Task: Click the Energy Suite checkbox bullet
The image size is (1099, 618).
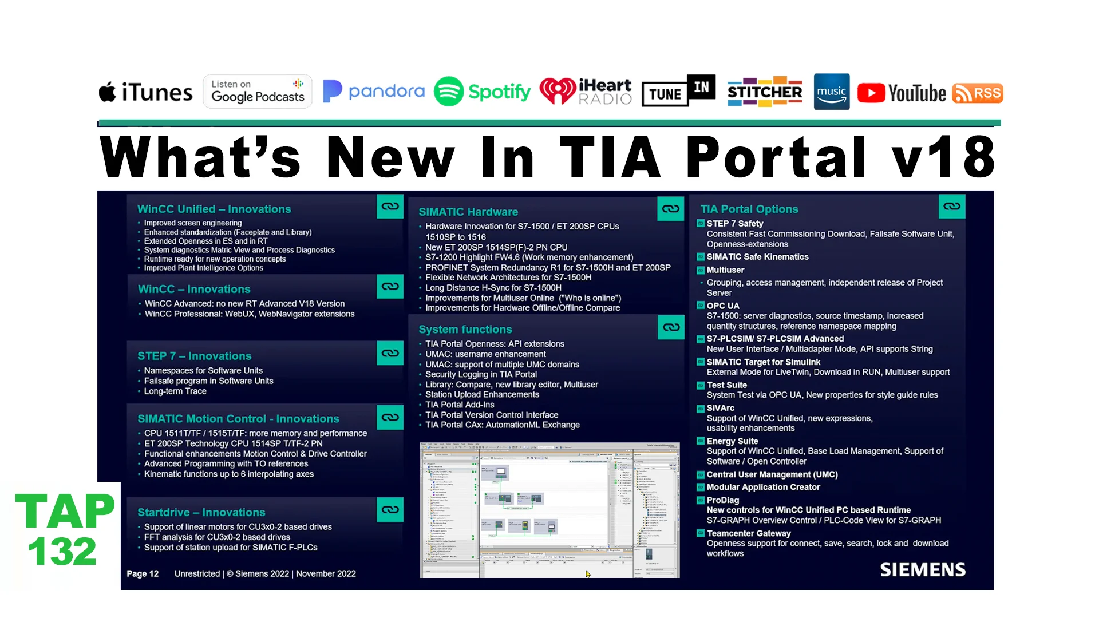Action: pos(701,441)
